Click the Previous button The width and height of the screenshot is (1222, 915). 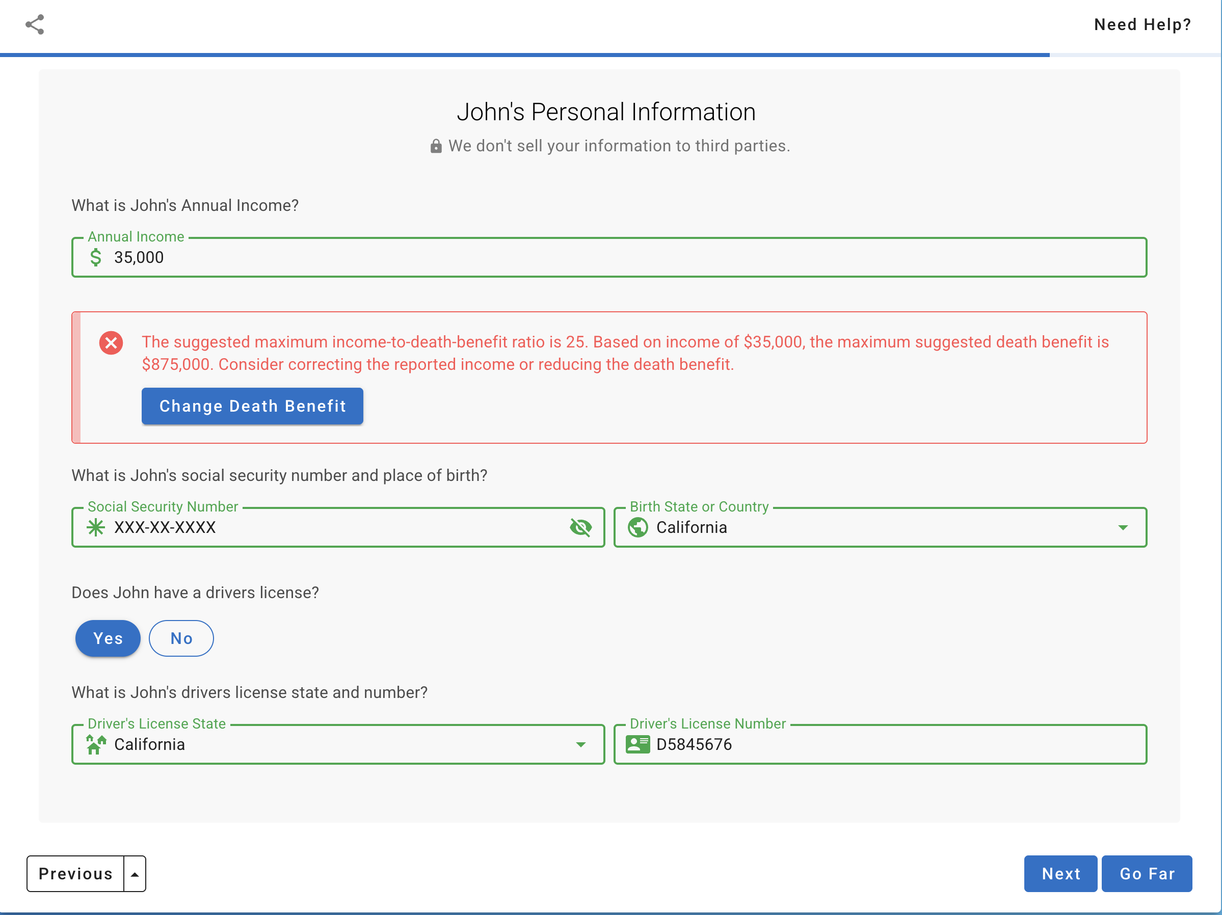[76, 873]
